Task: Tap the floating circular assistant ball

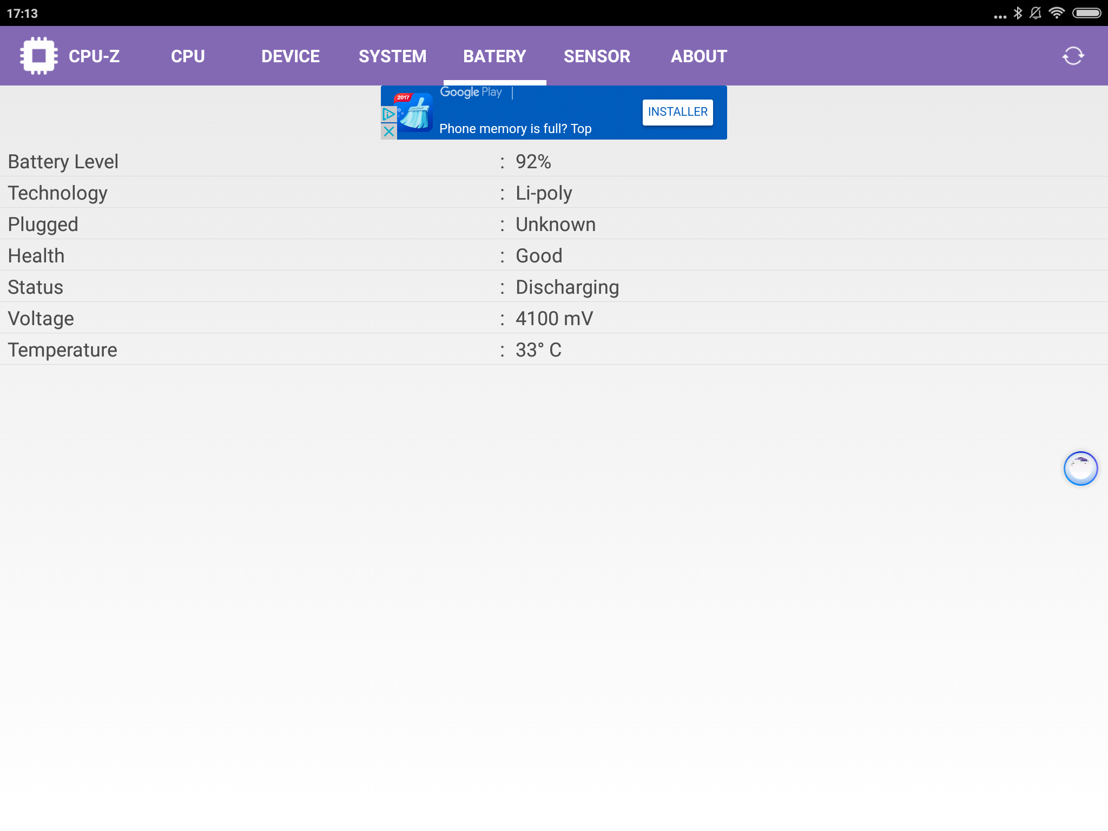Action: 1080,469
